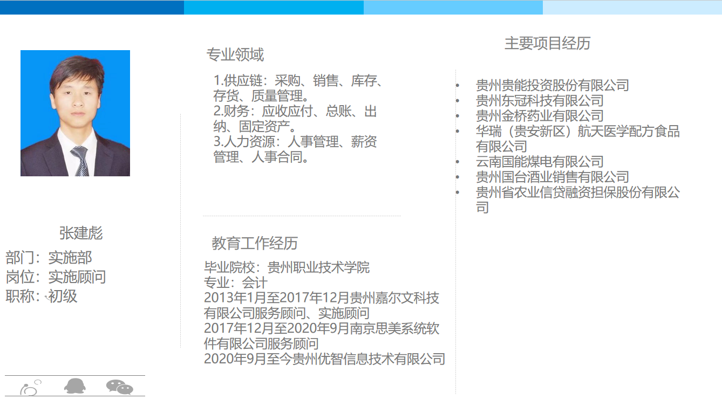Select the profile photo of the man
Image resolution: width=722 pixels, height=406 pixels.
(75, 113)
